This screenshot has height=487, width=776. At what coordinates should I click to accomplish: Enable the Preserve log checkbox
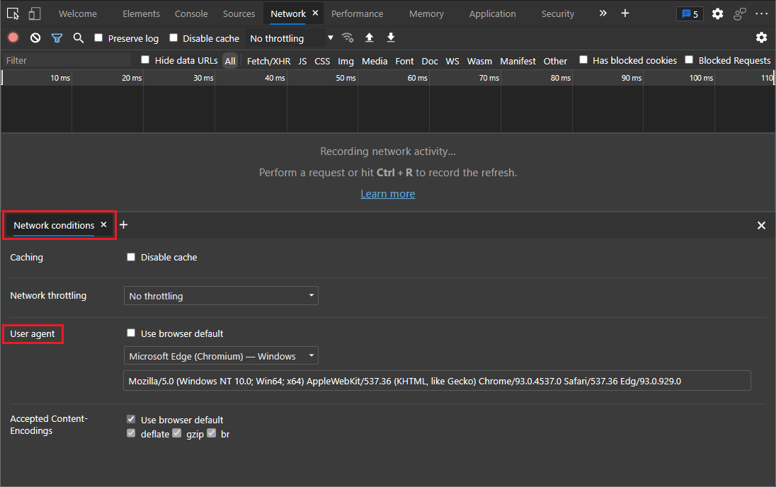(99, 38)
